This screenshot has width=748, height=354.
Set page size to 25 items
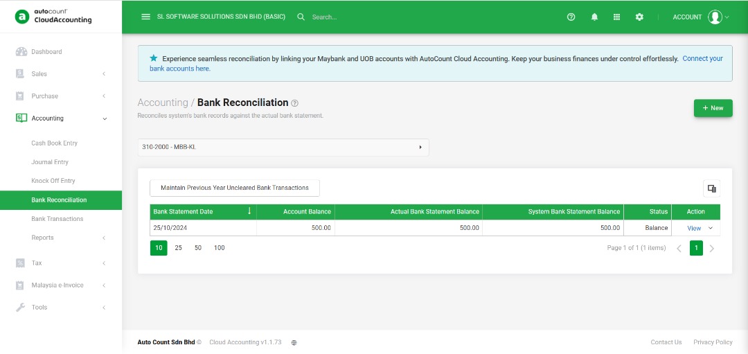tap(178, 248)
